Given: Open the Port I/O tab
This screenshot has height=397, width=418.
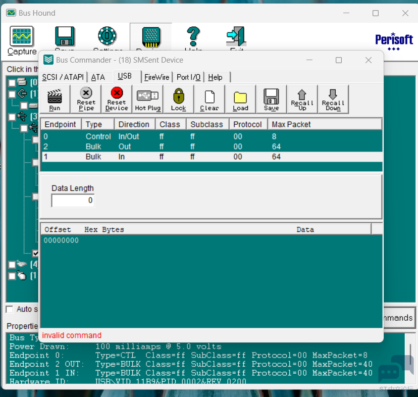Looking at the screenshot, I should pos(188,77).
